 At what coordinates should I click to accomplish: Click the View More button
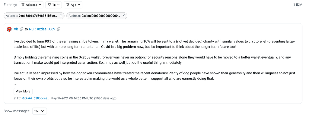(23, 92)
